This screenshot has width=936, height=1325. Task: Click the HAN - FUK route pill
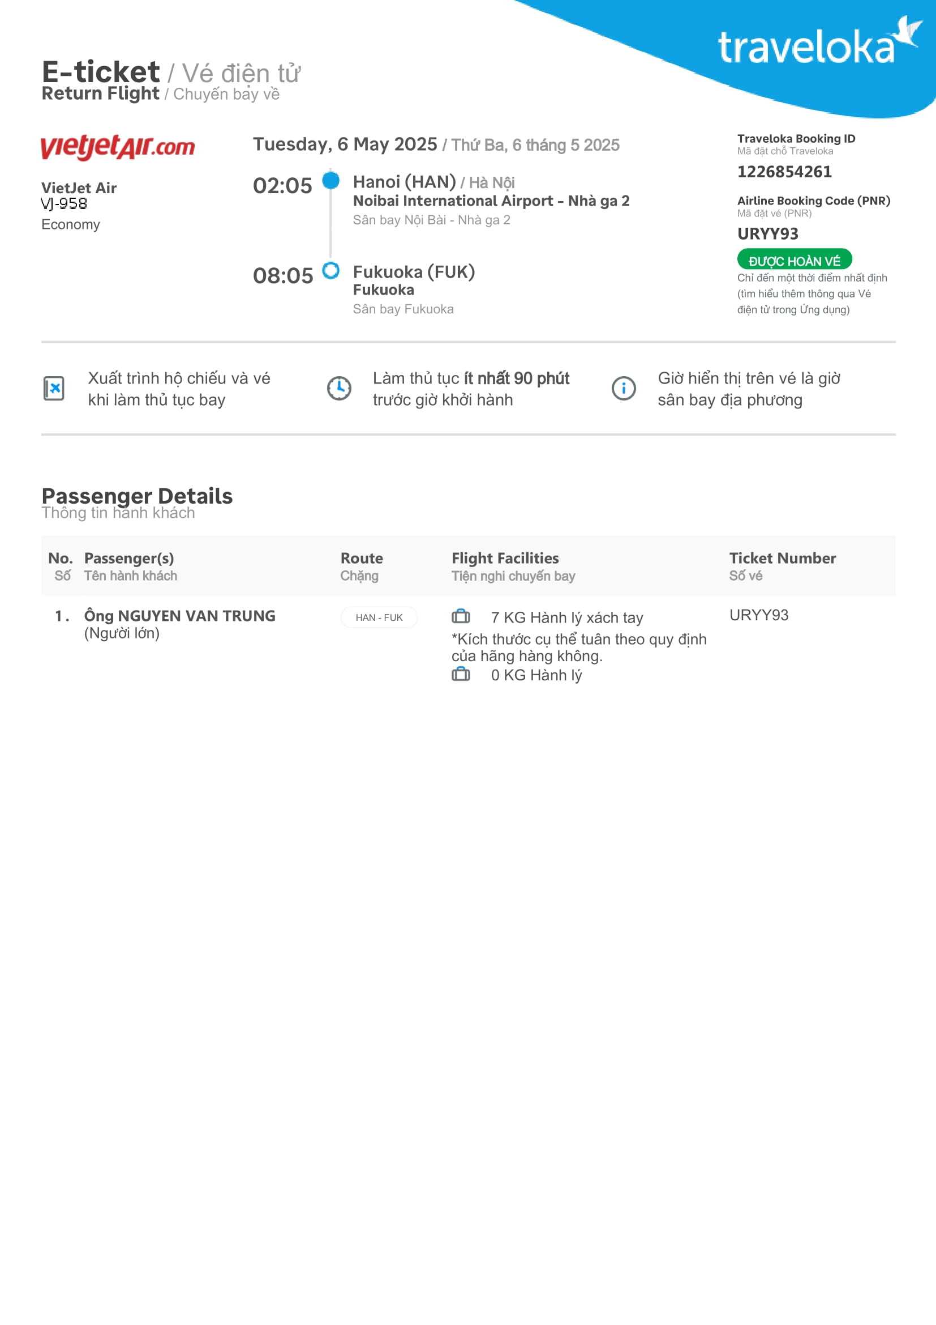pos(379,617)
